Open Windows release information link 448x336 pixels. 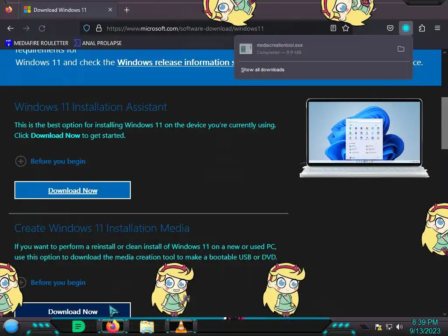coord(176,62)
